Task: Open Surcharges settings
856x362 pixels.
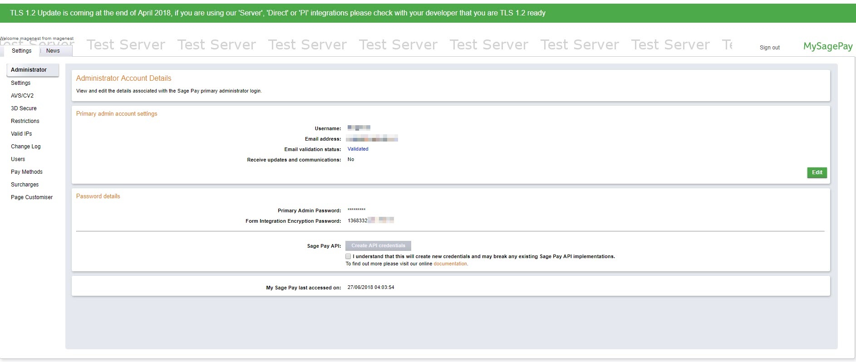Action: [x=25, y=185]
